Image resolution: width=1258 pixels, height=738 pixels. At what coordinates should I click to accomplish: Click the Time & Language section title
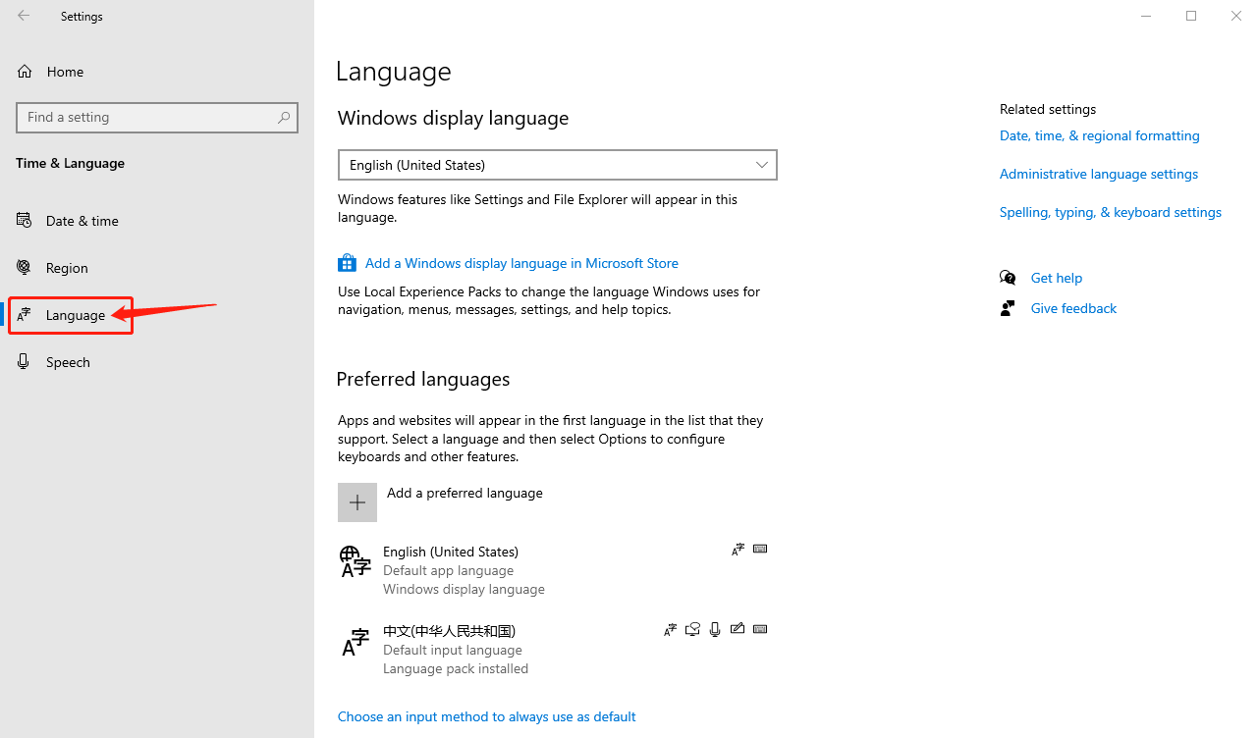pyautogui.click(x=70, y=163)
